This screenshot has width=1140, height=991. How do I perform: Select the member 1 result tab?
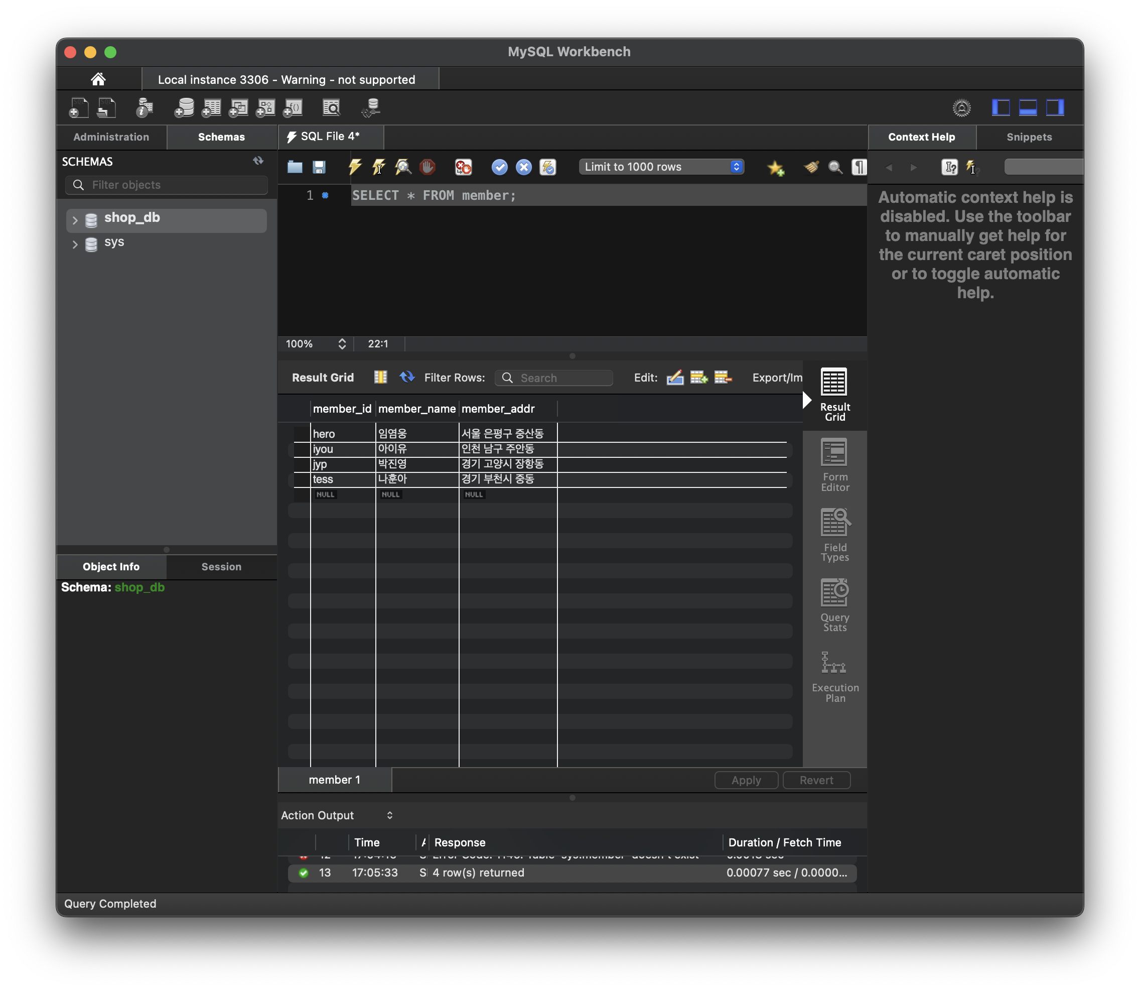[x=334, y=780]
